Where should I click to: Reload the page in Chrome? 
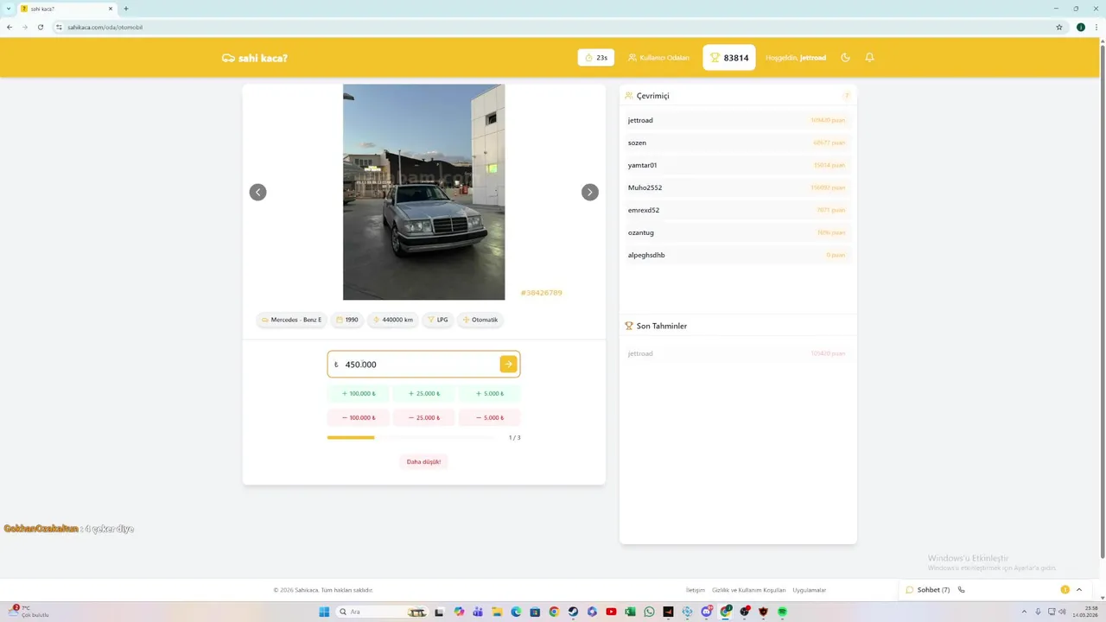click(x=41, y=27)
